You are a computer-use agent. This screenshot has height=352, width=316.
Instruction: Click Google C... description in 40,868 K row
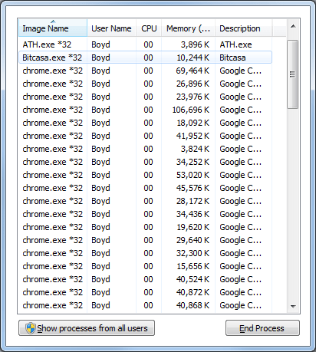(x=241, y=305)
